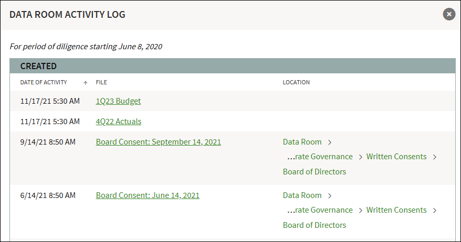The width and height of the screenshot is (461, 242).
Task: Click chevron after ...rate Governance in September row
Action: [x=361, y=157]
